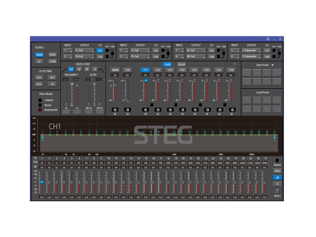316x237 pixels.
Task: Select the CH2 gain channel button
Action: (158, 70)
